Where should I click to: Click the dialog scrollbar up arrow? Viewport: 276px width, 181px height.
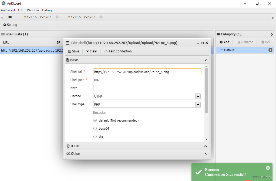207,66
